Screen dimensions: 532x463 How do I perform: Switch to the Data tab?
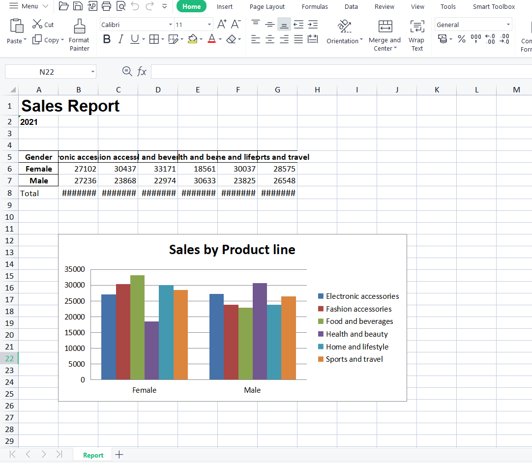[x=351, y=6]
